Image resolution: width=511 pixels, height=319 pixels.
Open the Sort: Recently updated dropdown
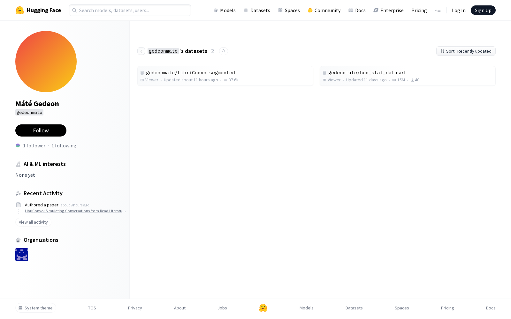point(466,51)
